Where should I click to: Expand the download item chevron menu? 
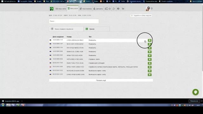click(x=22, y=101)
